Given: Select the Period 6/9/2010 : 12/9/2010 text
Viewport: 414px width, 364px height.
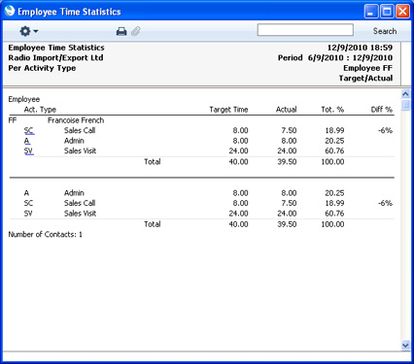Looking at the screenshot, I should (x=335, y=58).
